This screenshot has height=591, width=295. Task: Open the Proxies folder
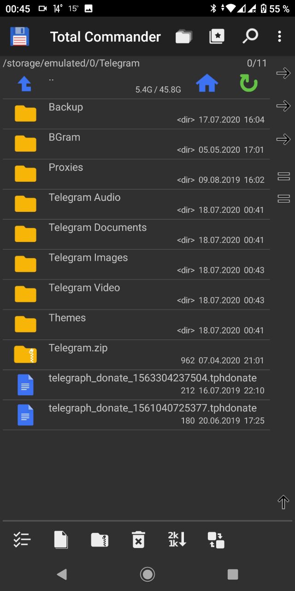point(136,174)
